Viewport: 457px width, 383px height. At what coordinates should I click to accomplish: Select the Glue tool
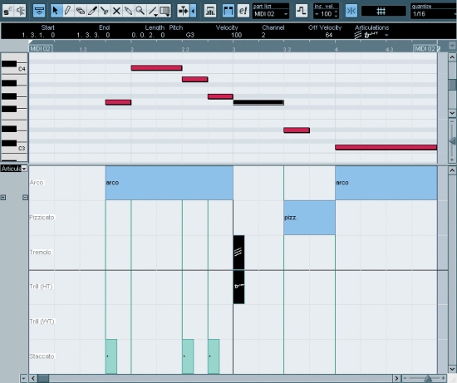point(128,11)
